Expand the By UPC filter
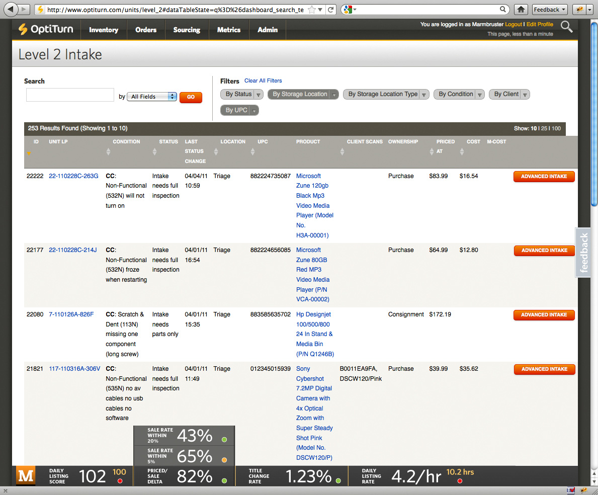The image size is (598, 495). pyautogui.click(x=239, y=110)
